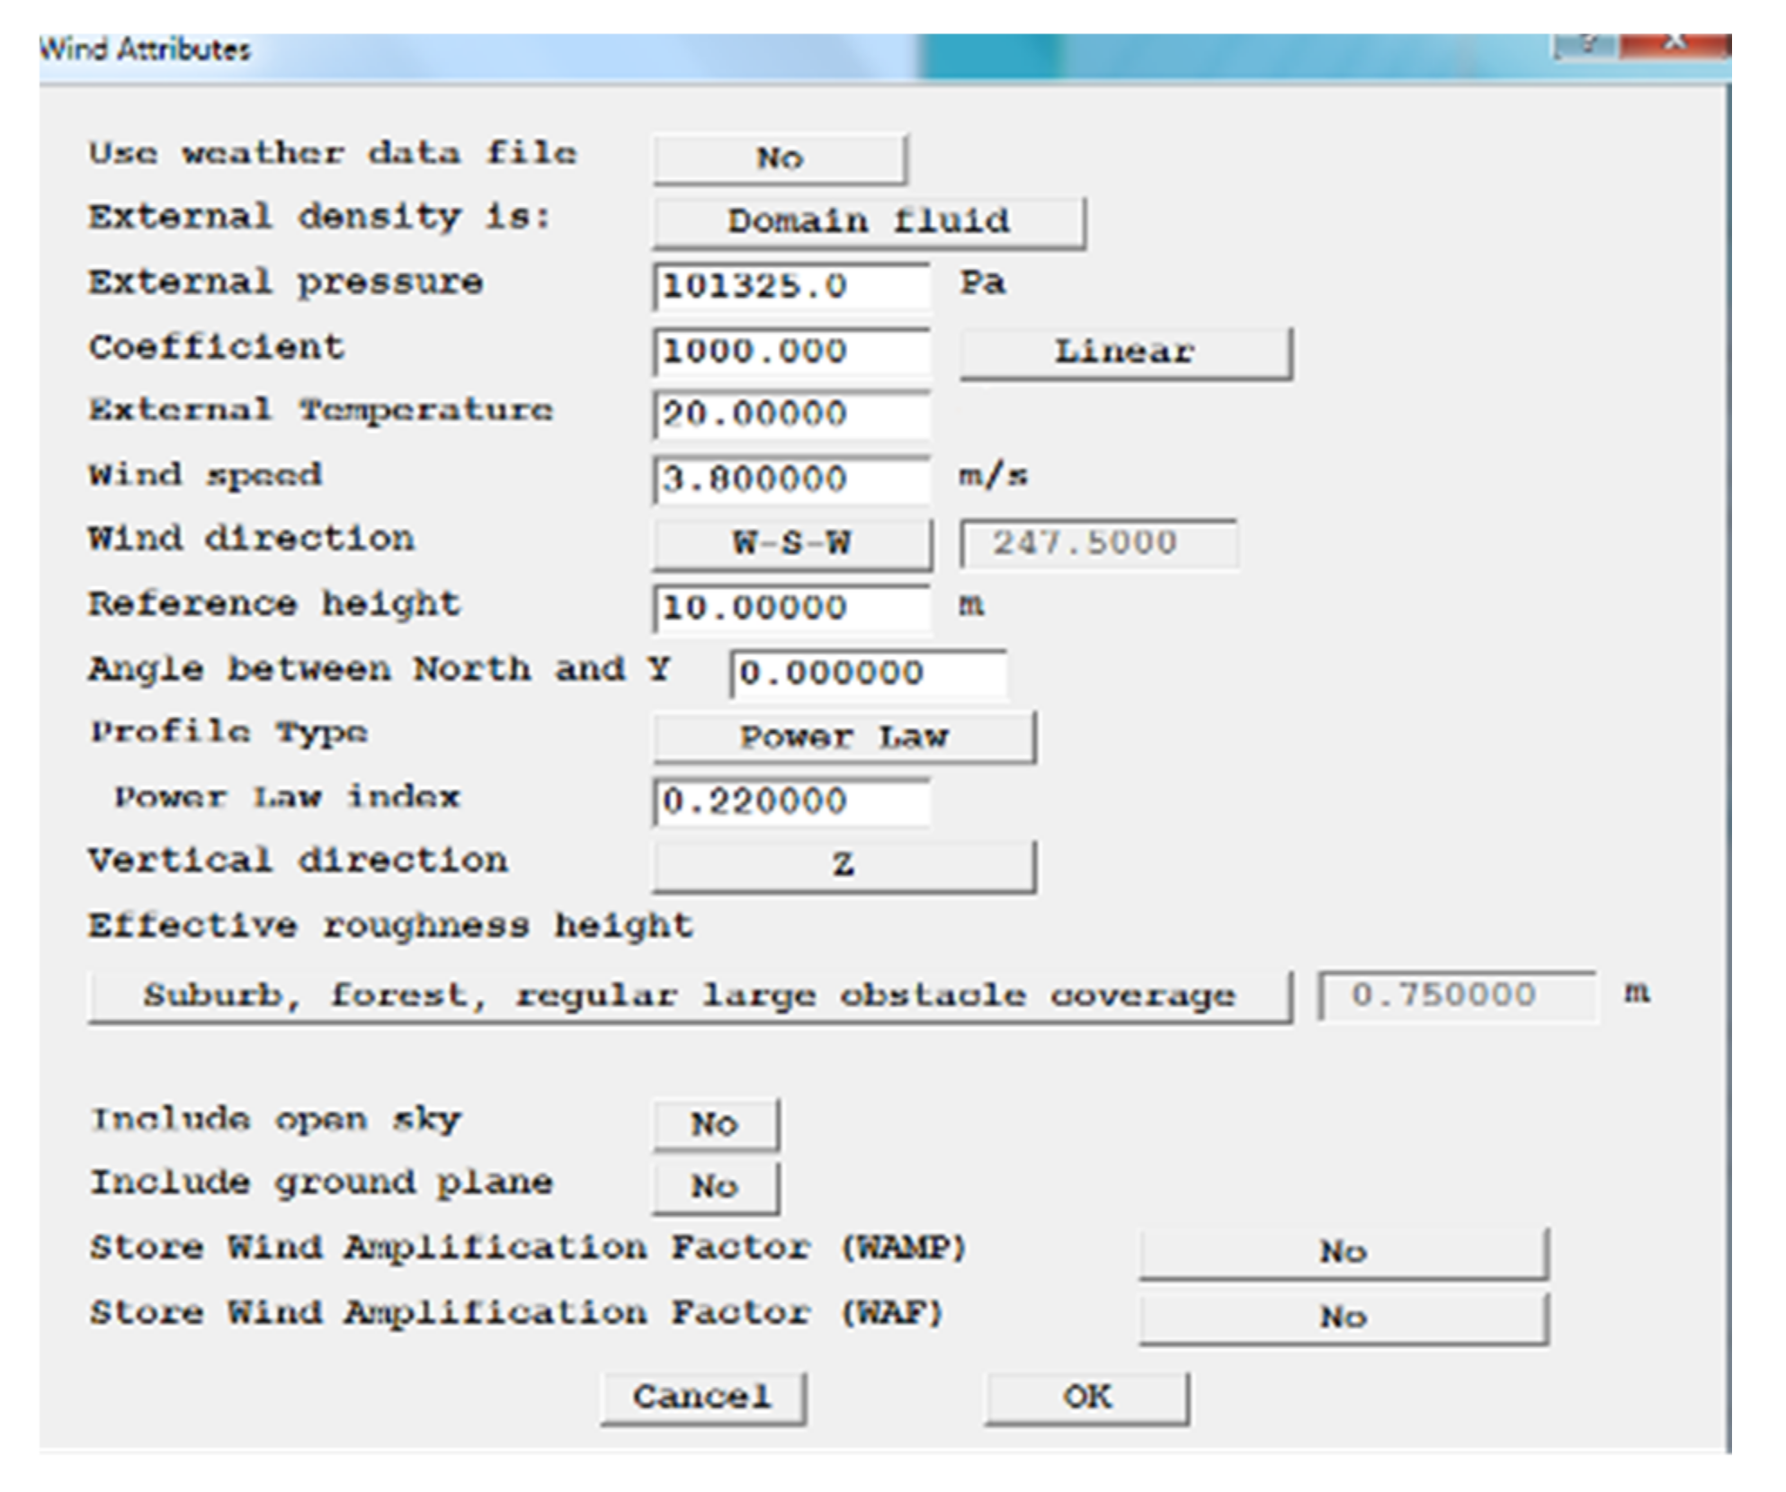The height and width of the screenshot is (1492, 1786).
Task: Toggle the Use weather data file button
Action: (x=779, y=159)
